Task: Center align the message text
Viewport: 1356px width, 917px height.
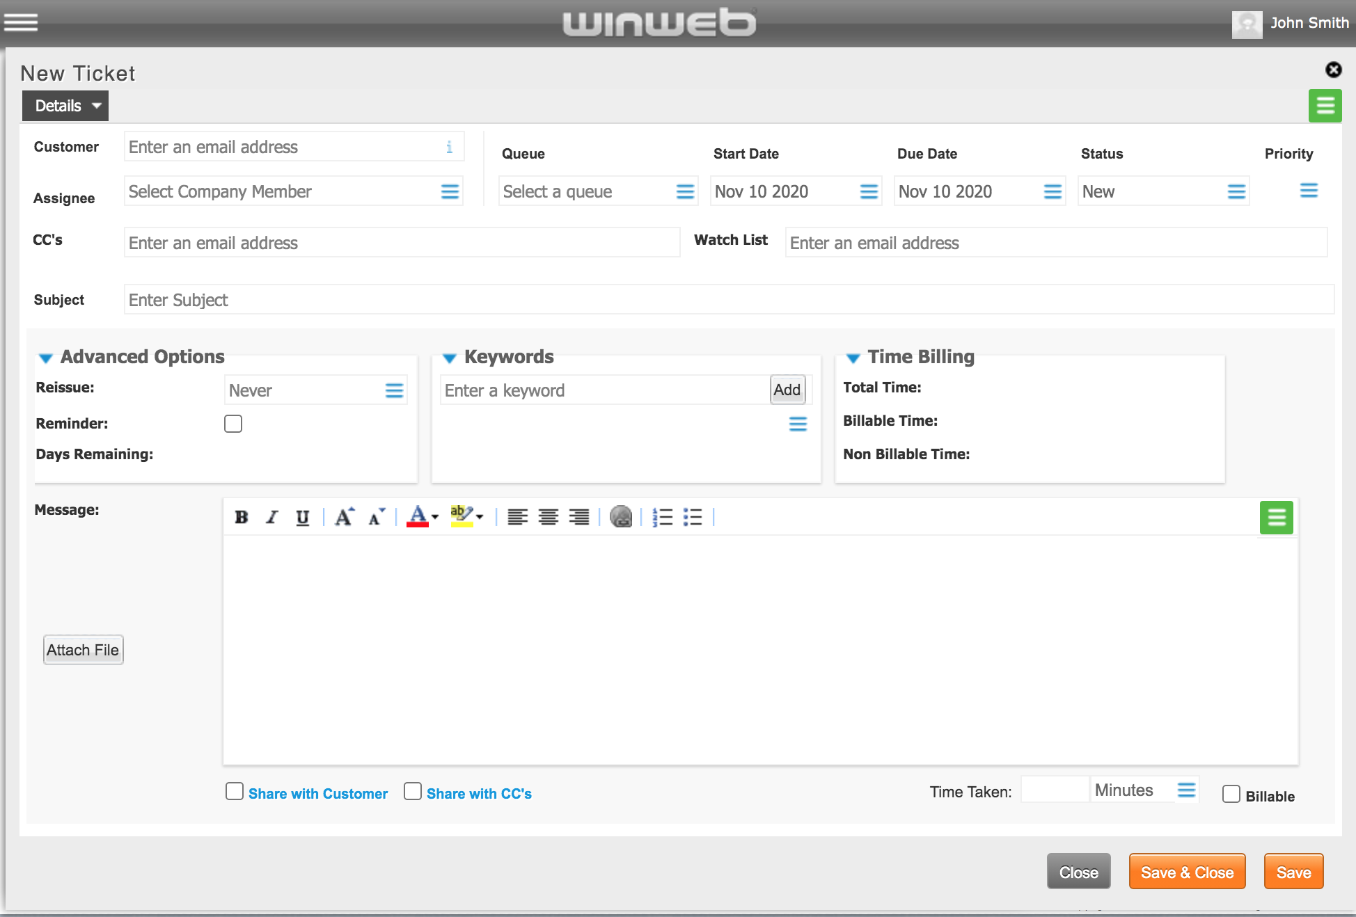Action: coord(549,517)
